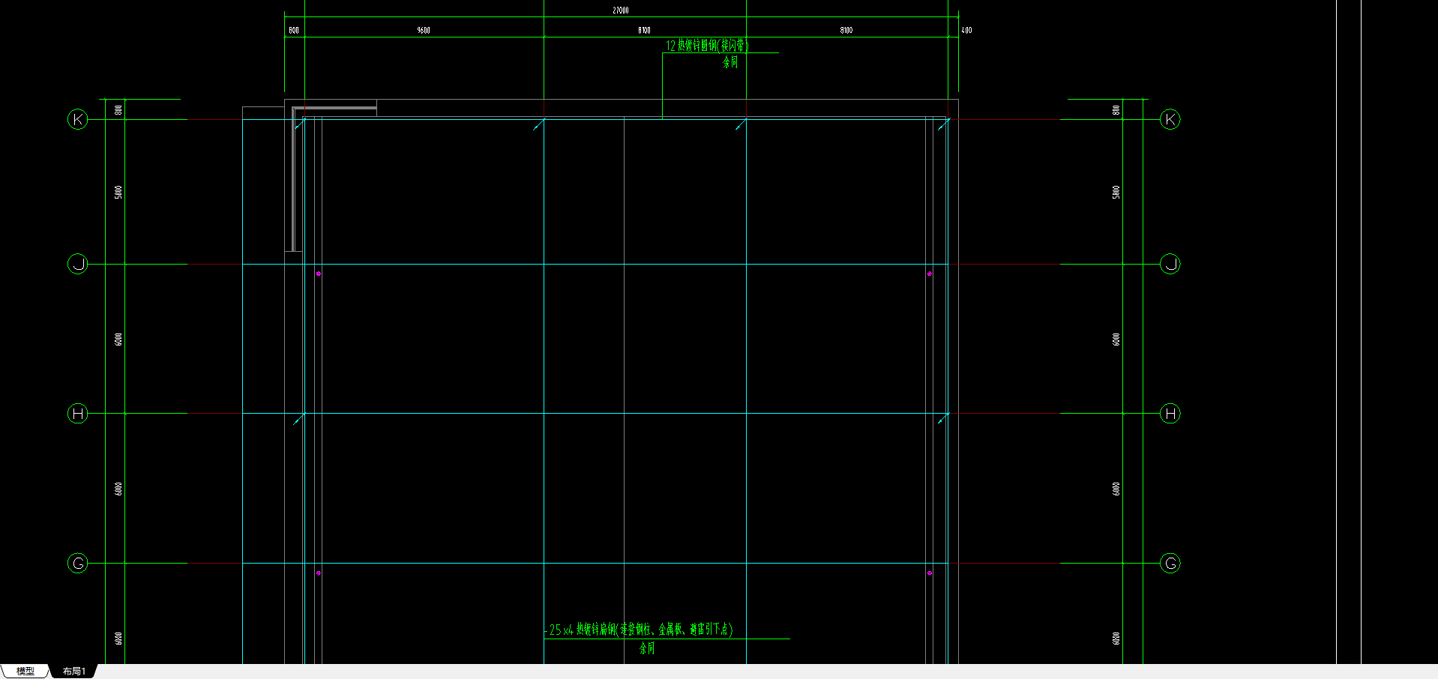
Task: Switch to the 模型 model tab
Action: [25, 671]
